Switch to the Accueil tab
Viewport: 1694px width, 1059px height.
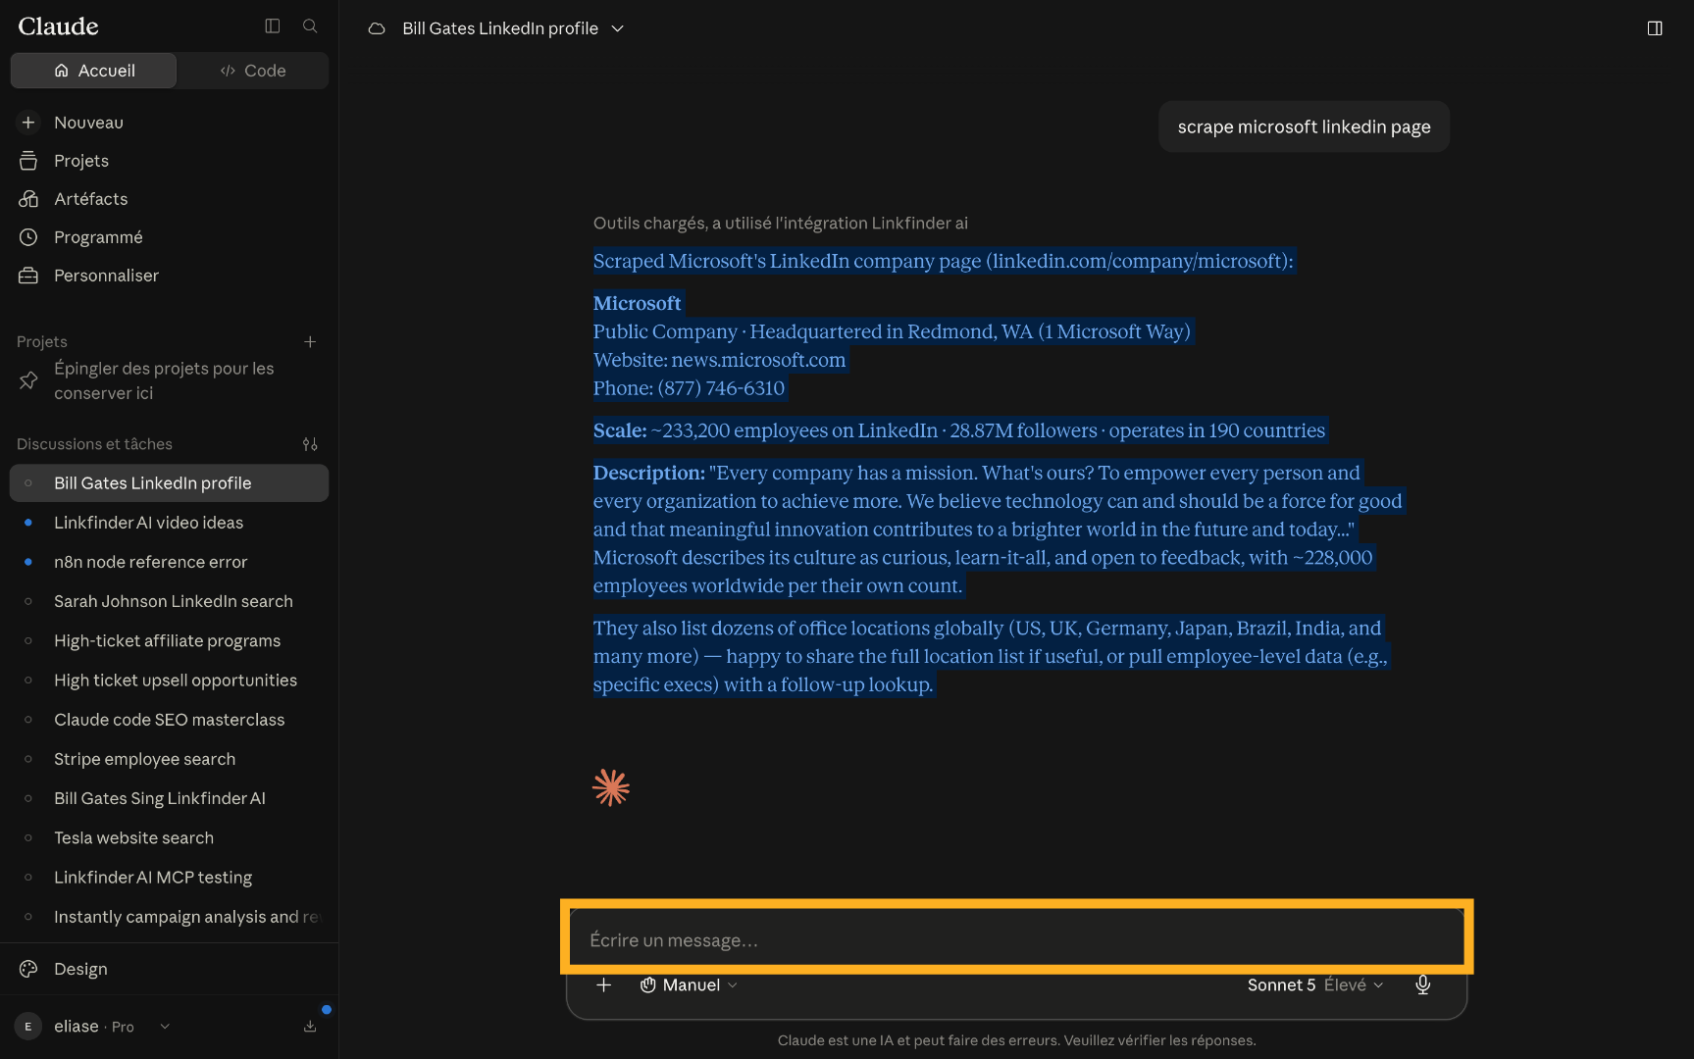pos(94,71)
